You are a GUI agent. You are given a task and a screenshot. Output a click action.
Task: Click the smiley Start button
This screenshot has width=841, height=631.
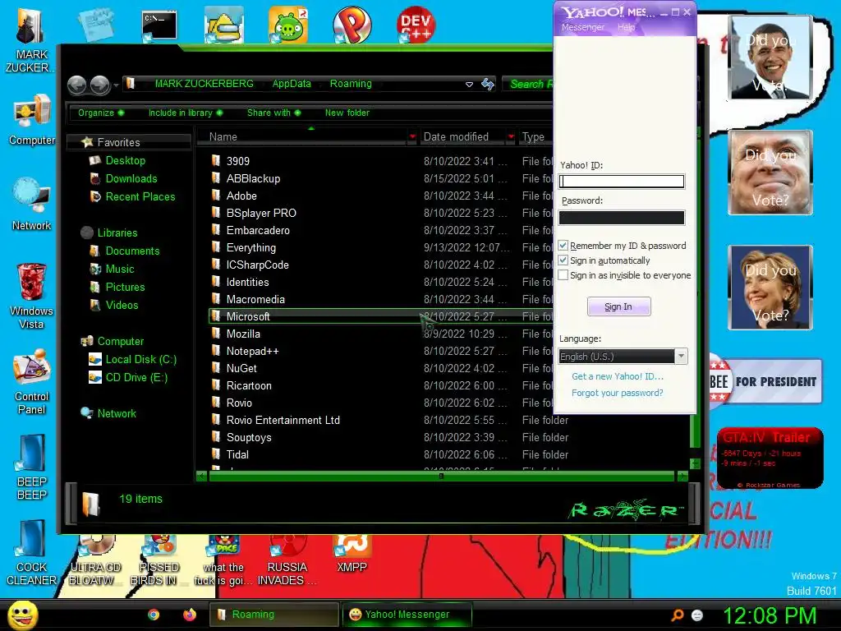pyautogui.click(x=22, y=615)
